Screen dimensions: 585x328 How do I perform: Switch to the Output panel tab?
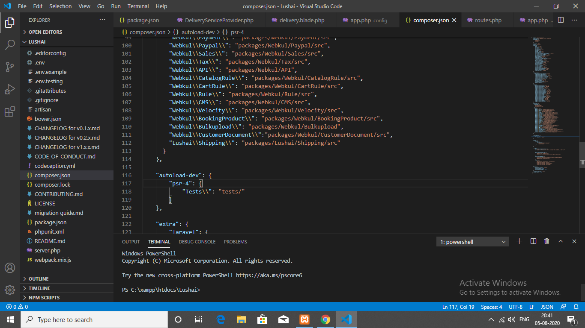[131, 242]
